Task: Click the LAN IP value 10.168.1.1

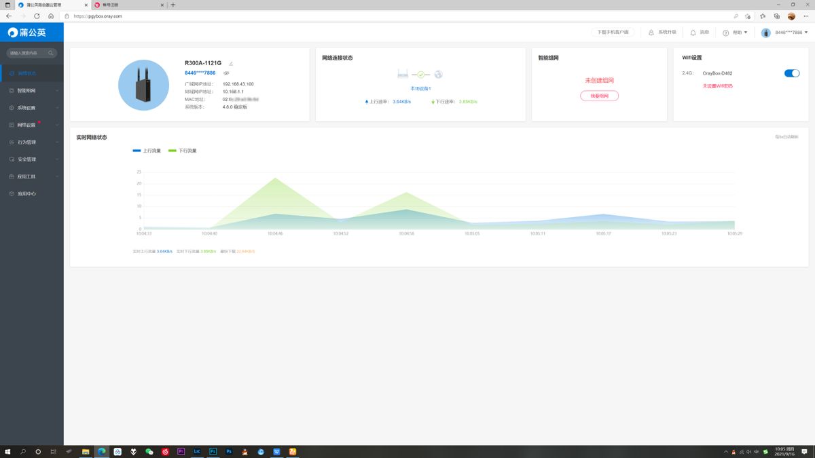Action: tap(233, 91)
